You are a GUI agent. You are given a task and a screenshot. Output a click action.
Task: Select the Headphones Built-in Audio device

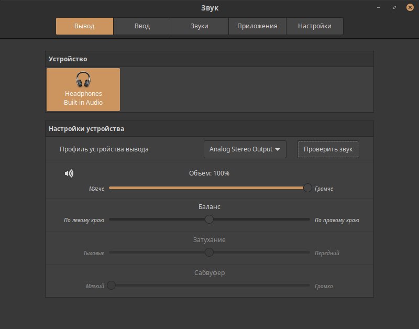pyautogui.click(x=83, y=90)
